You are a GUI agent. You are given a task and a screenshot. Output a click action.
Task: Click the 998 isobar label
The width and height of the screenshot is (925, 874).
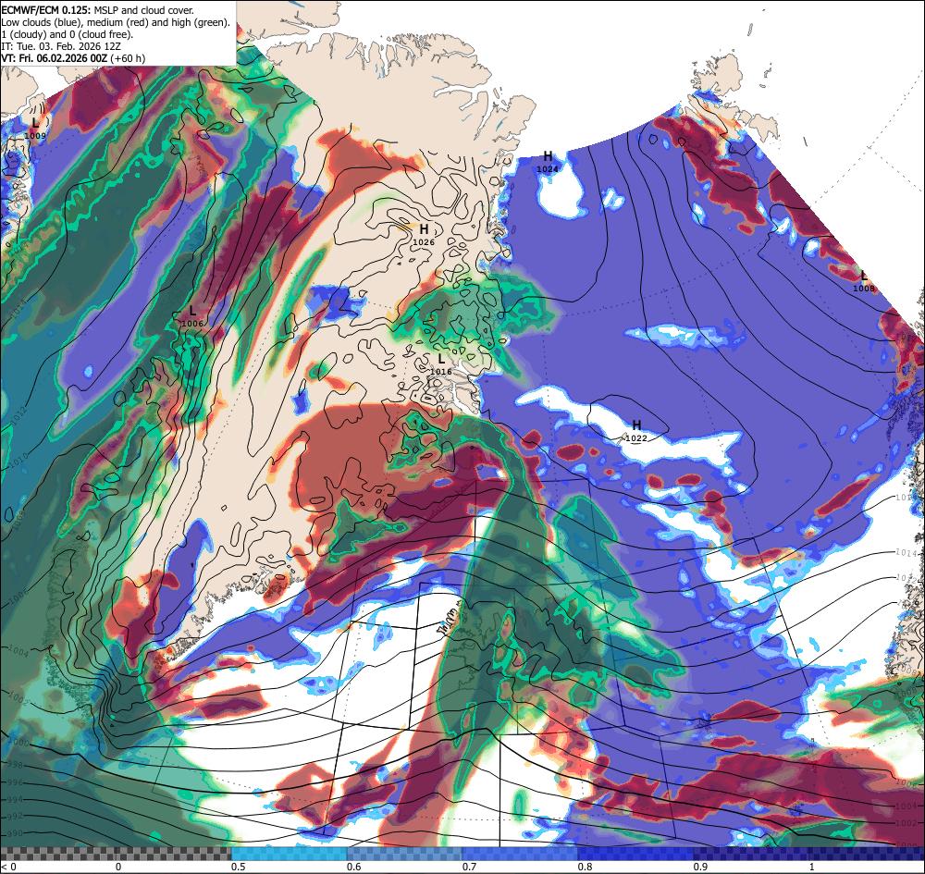pyautogui.click(x=16, y=764)
